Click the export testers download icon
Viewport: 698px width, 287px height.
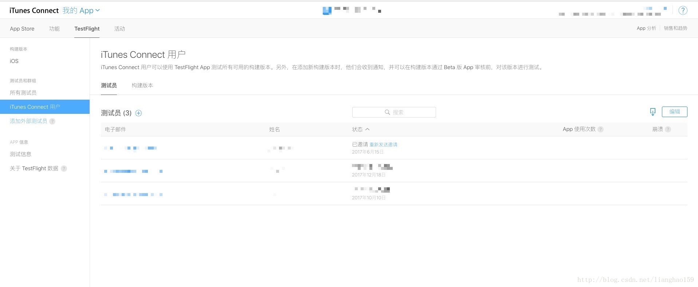click(x=652, y=112)
